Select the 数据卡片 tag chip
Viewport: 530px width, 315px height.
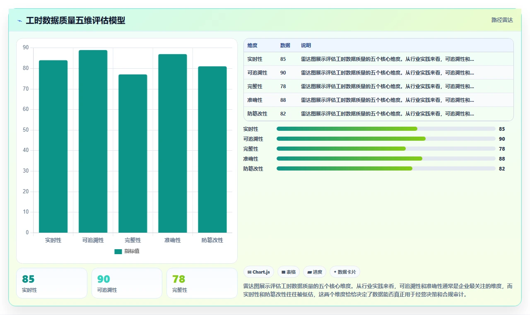click(x=345, y=272)
